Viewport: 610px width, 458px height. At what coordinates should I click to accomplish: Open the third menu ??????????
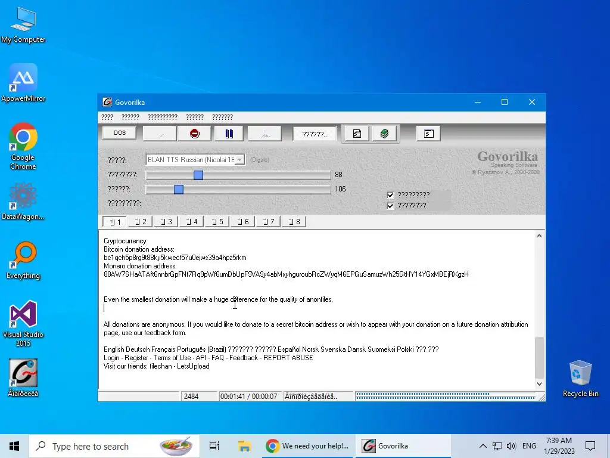coord(163,117)
